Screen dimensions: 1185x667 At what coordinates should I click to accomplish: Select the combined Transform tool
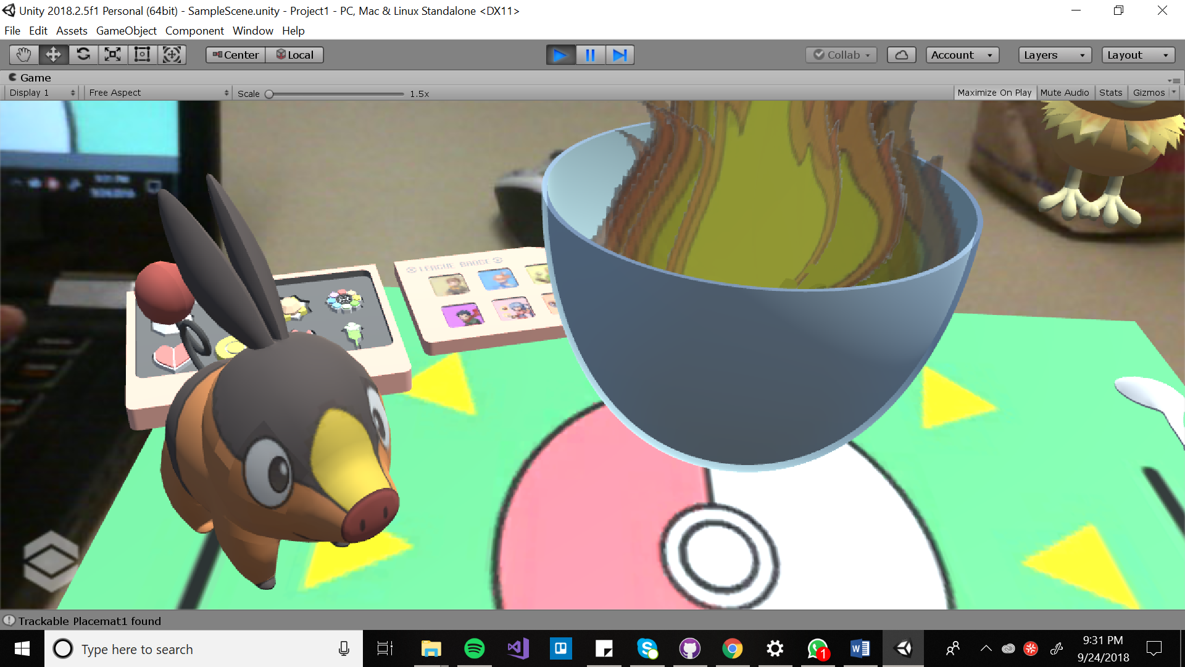click(x=172, y=55)
